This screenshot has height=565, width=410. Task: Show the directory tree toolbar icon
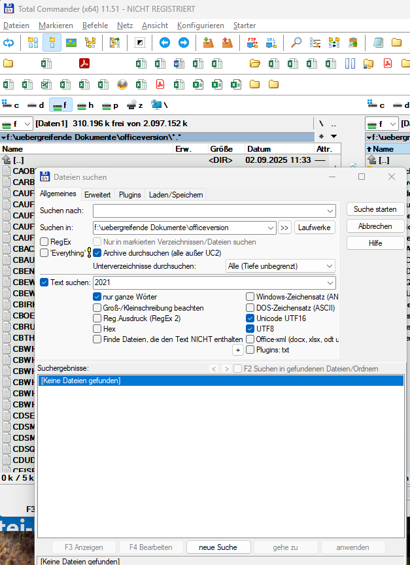[x=90, y=43]
